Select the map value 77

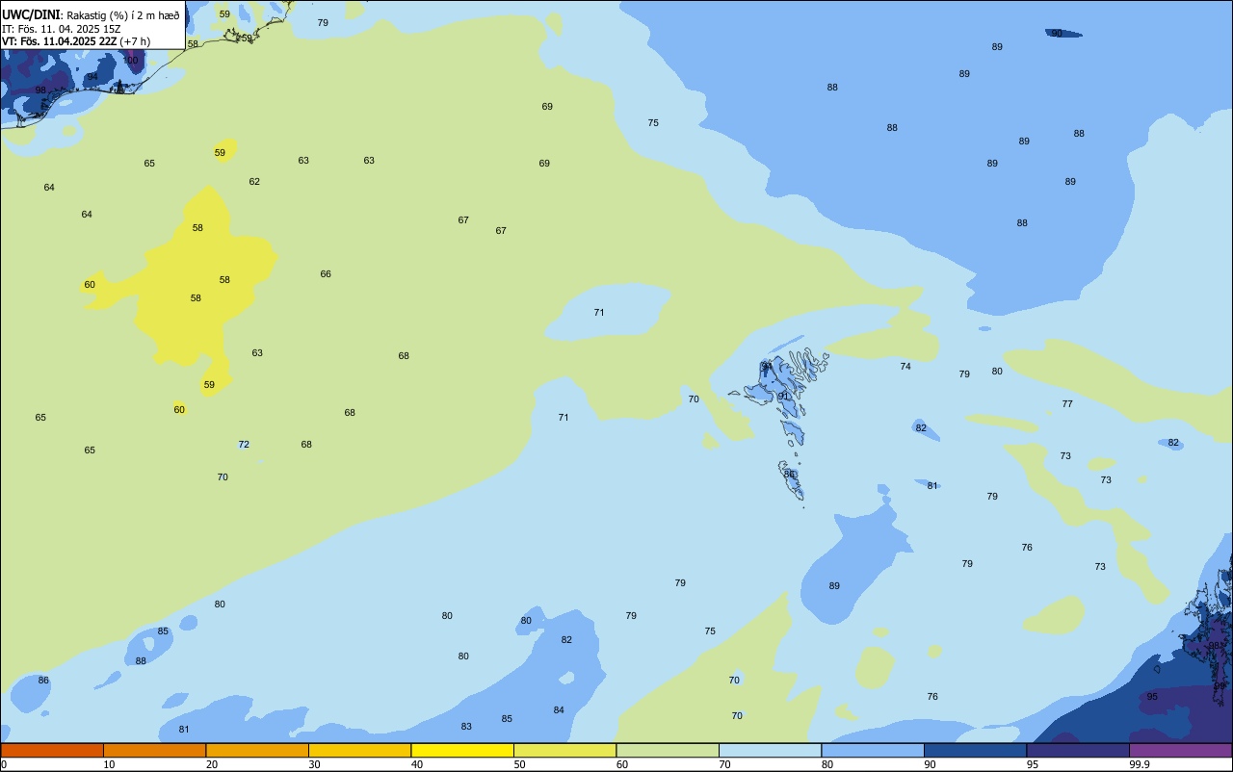point(1067,404)
